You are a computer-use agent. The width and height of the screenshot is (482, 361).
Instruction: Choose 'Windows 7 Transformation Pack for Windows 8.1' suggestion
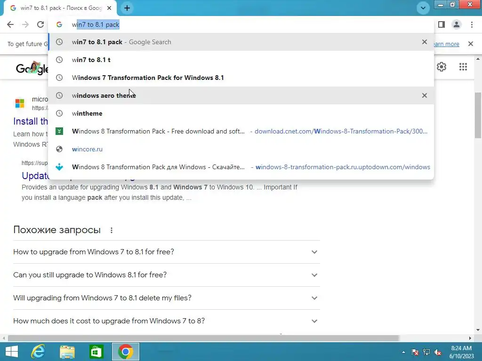pos(241,78)
